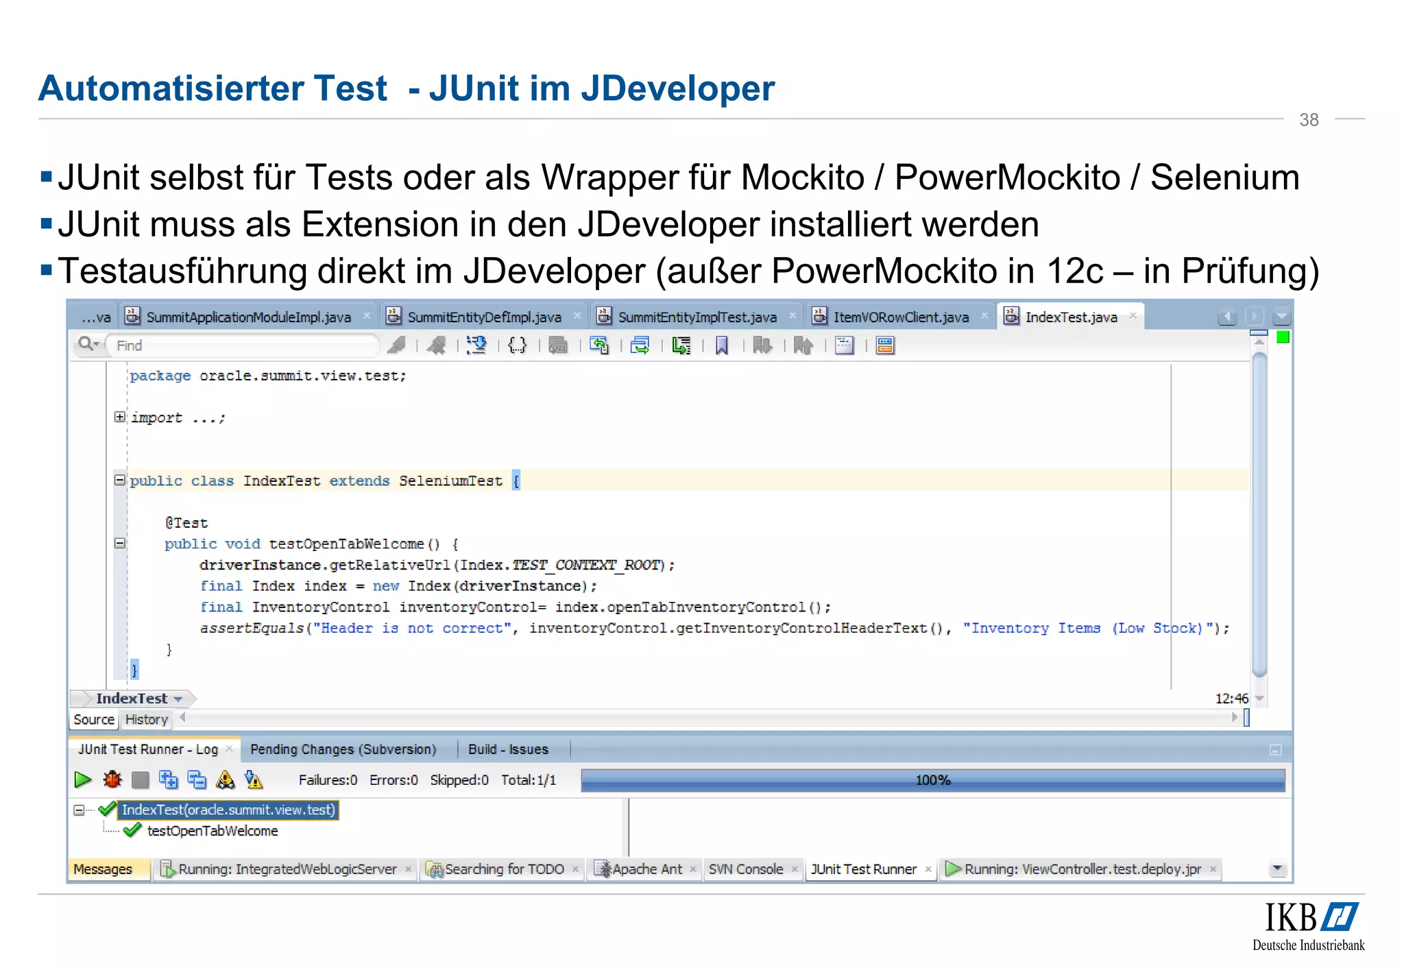Expand the collapsed import block
The image size is (1404, 972).
pos(120,417)
